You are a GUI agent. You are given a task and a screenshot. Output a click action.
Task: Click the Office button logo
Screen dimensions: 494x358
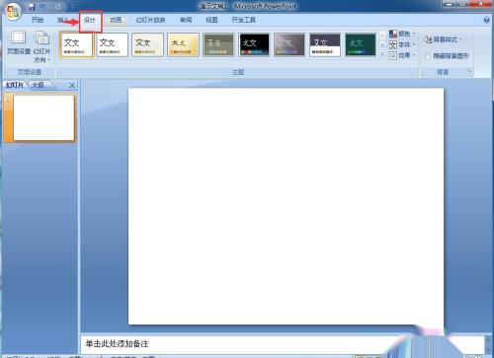coord(13,12)
